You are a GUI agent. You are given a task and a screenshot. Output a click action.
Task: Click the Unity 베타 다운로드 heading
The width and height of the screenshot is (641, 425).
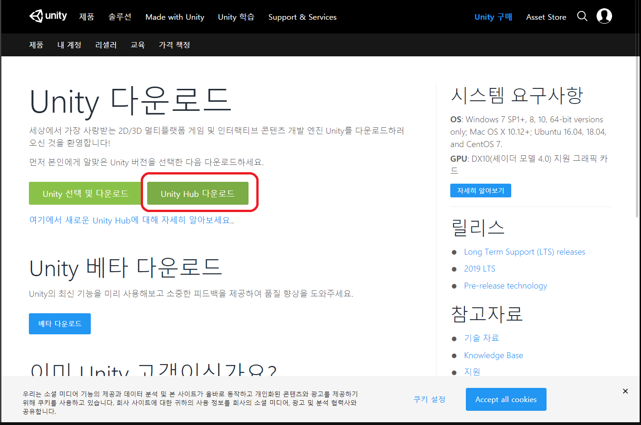tap(126, 267)
